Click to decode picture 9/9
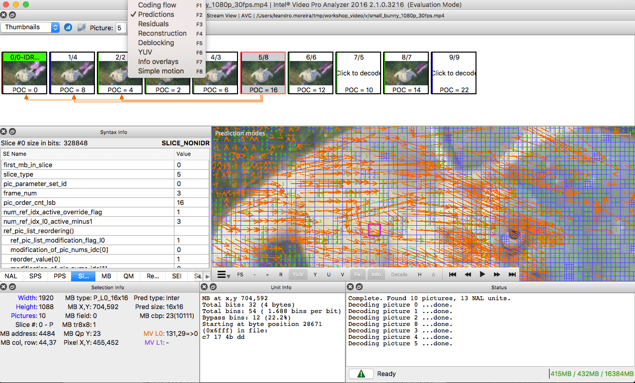Viewport: 635px width, 383px height. tap(453, 72)
